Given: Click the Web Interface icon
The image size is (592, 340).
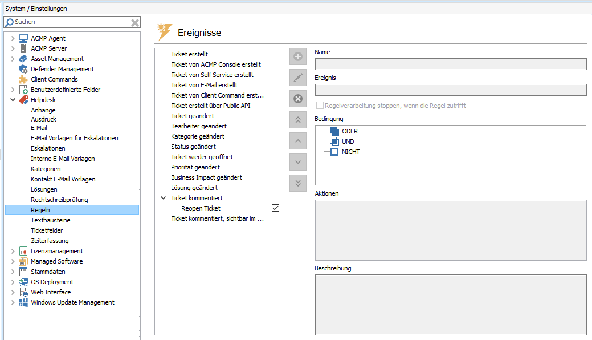Looking at the screenshot, I should pos(23,292).
